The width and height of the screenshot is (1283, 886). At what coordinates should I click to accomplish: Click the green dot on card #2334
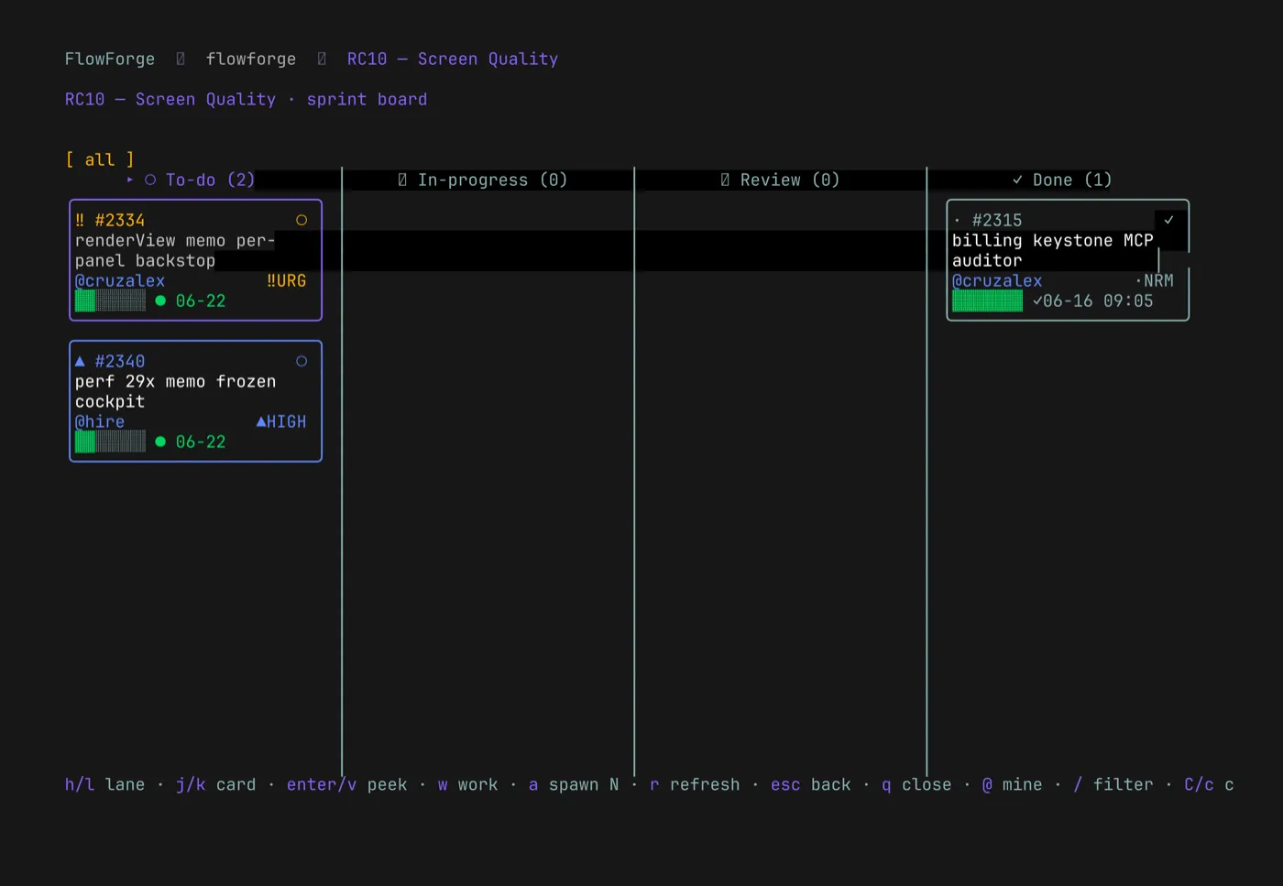[x=160, y=301]
